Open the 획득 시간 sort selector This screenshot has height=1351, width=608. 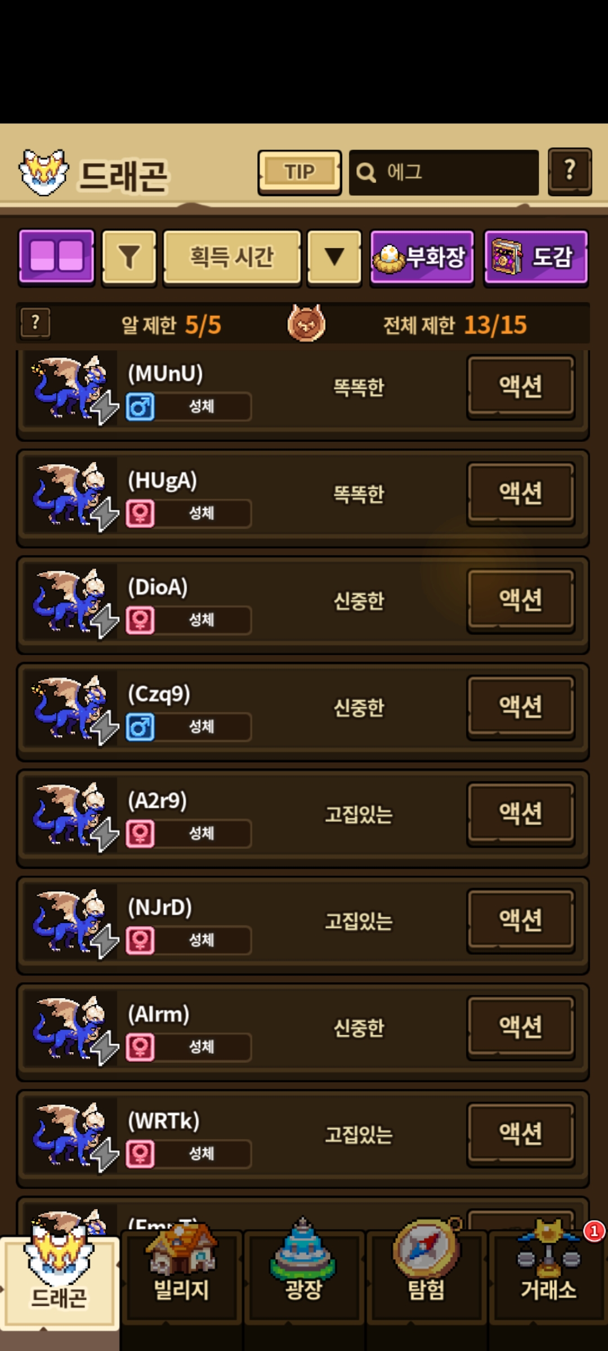coord(232,258)
